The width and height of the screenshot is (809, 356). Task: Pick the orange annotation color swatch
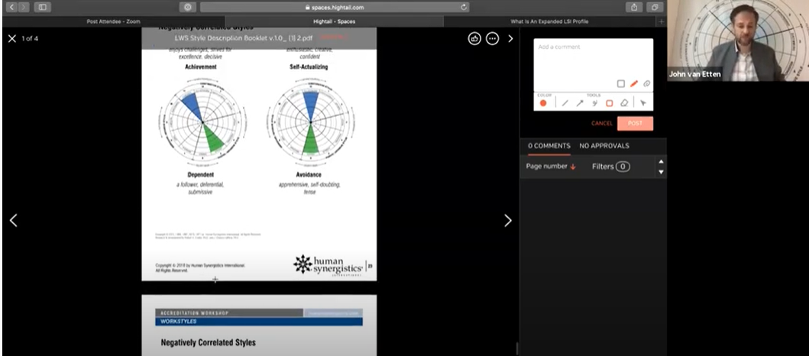pyautogui.click(x=543, y=103)
